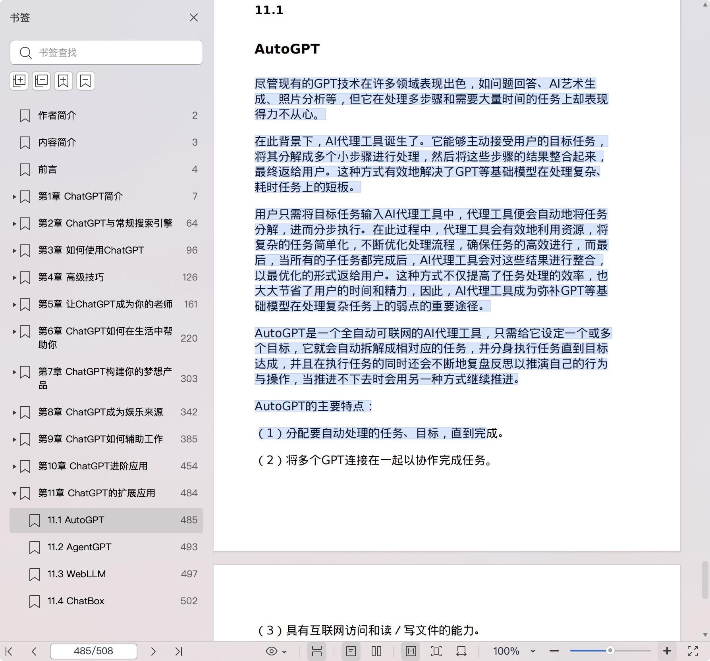Screen dimensions: 710x661
Task: Expand 第6章 chapter arrow
Action: tap(14, 331)
